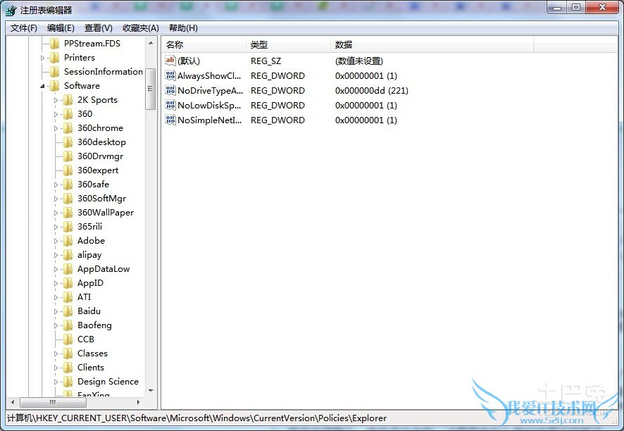Click the REG_SZ type cell

point(266,61)
